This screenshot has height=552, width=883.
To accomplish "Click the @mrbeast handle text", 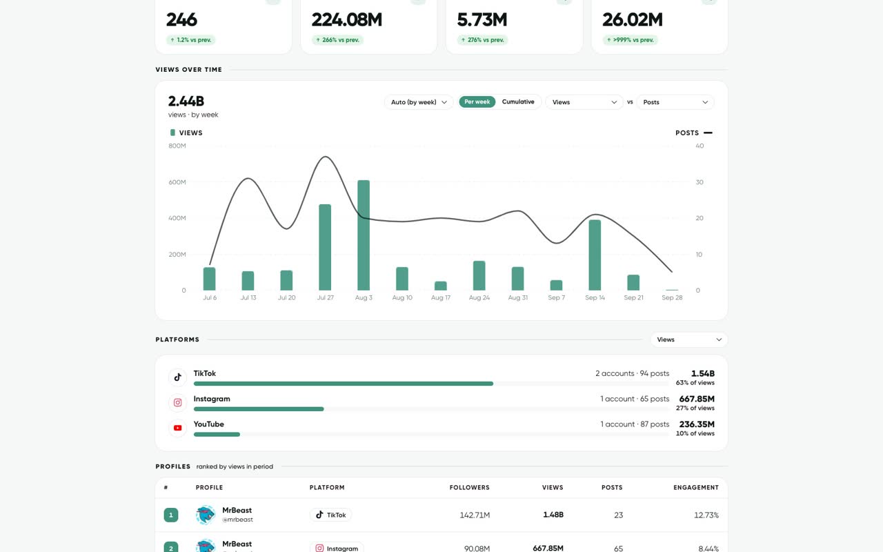I will click(x=237, y=520).
